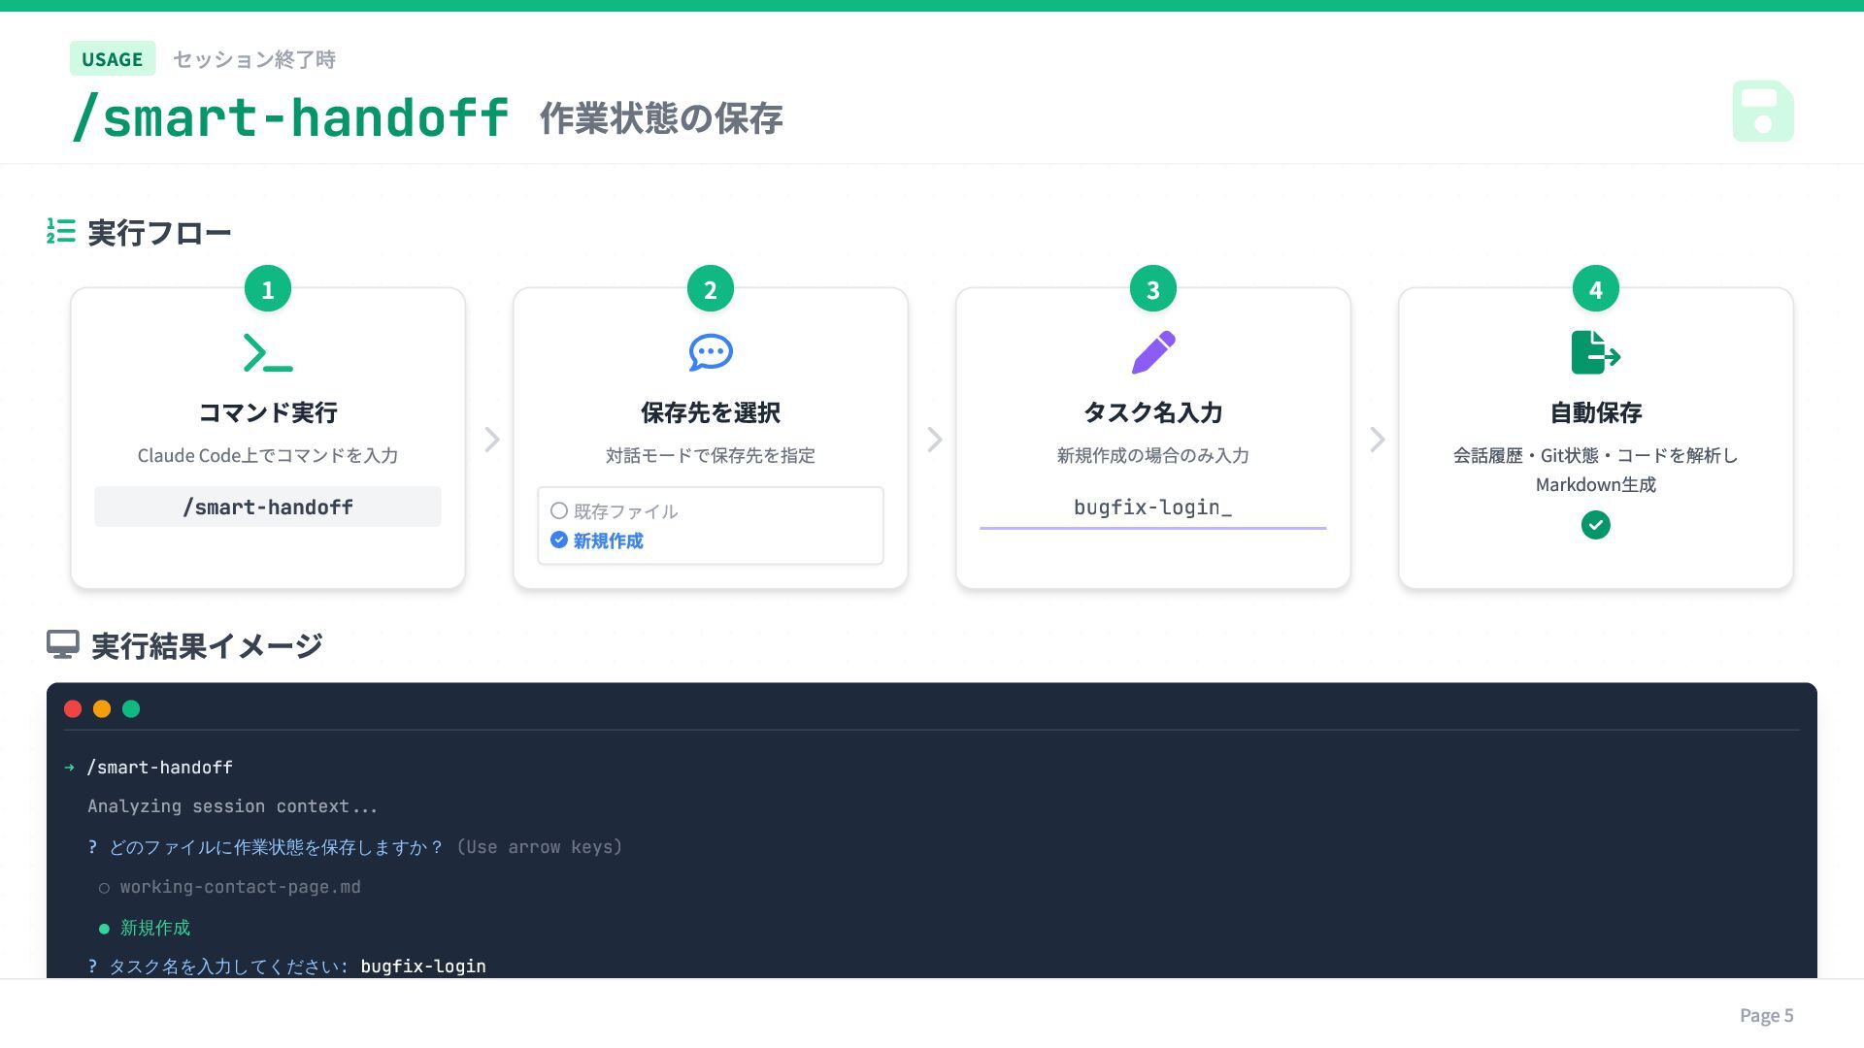The image size is (1864, 1048).
Task: Click the chat bubble icon in step 2
Action: (711, 353)
